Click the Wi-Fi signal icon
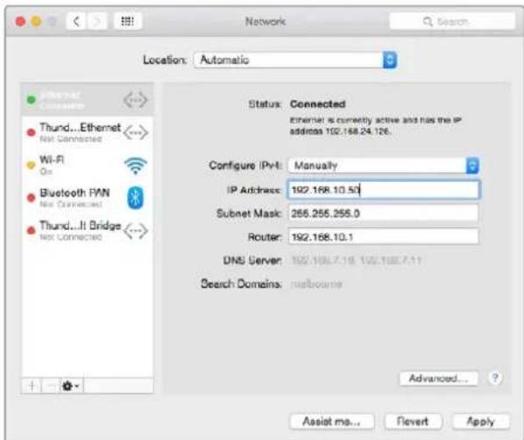The width and height of the screenshot is (524, 440). [135, 165]
